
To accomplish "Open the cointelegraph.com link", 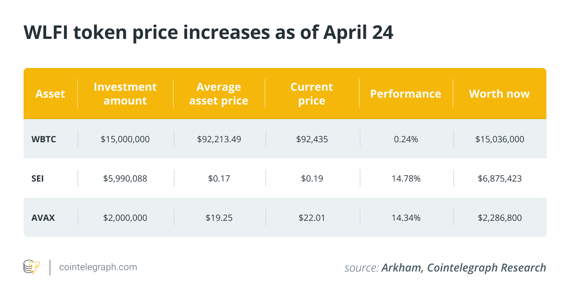I will tap(98, 267).
